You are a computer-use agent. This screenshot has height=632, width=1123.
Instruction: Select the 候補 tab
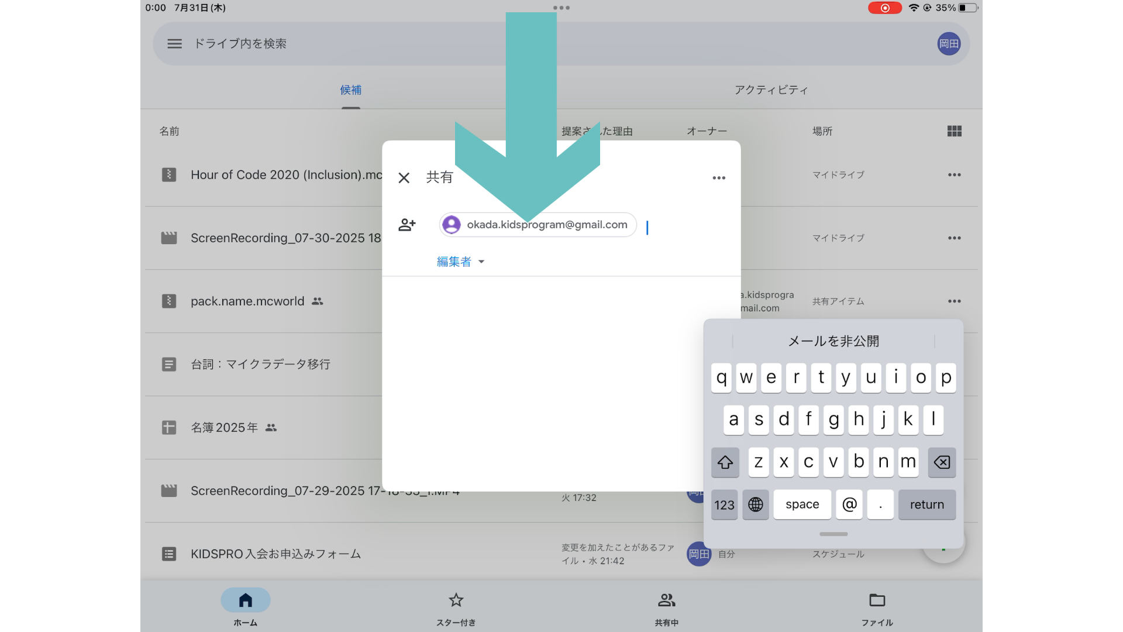click(x=350, y=90)
